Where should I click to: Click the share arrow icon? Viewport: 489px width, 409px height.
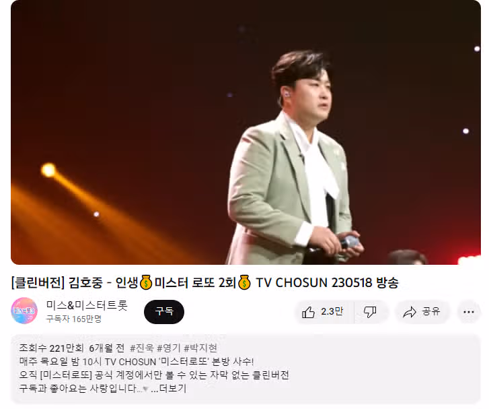pyautogui.click(x=410, y=312)
